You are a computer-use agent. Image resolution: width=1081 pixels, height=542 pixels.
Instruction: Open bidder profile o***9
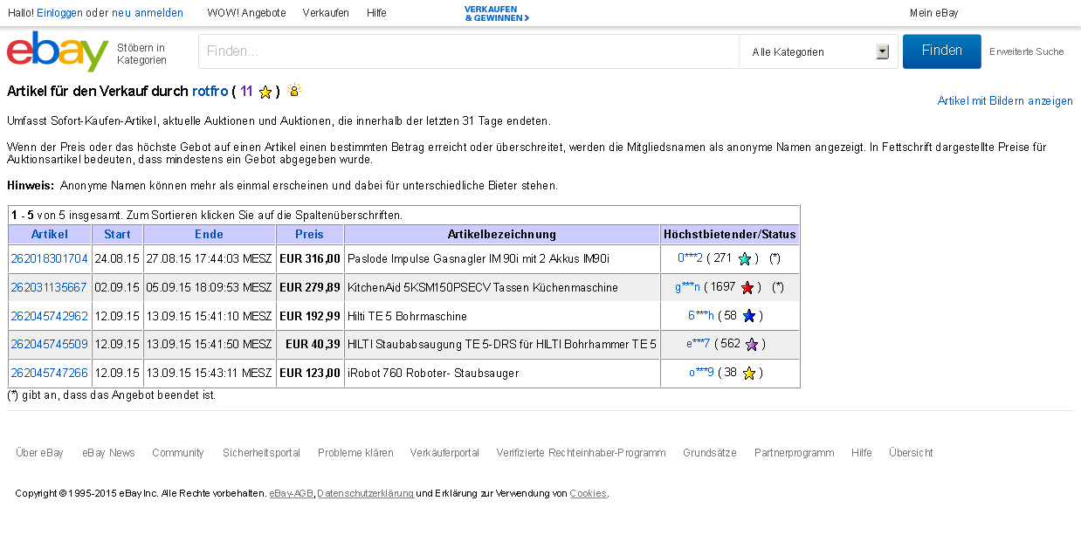point(701,374)
